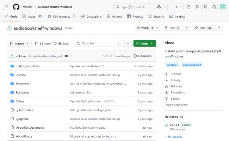Open AboutBox.cs file
The image size is (229, 141).
(24, 136)
